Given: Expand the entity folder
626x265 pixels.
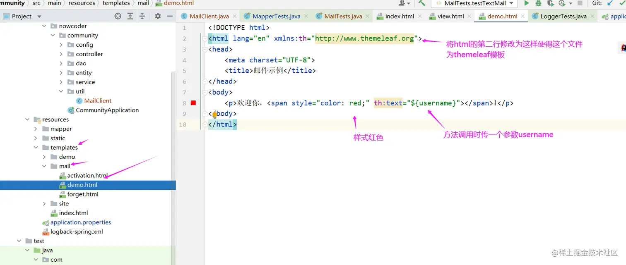Looking at the screenshot, I should [x=61, y=73].
